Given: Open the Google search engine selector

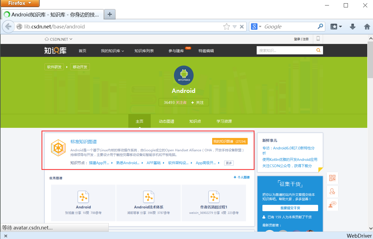Looking at the screenshot, I should (x=256, y=26).
